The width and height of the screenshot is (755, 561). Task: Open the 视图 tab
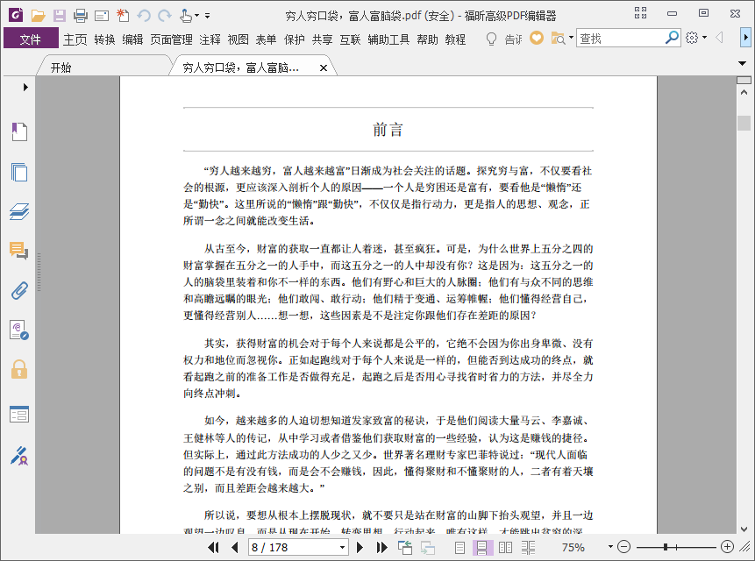(x=238, y=39)
